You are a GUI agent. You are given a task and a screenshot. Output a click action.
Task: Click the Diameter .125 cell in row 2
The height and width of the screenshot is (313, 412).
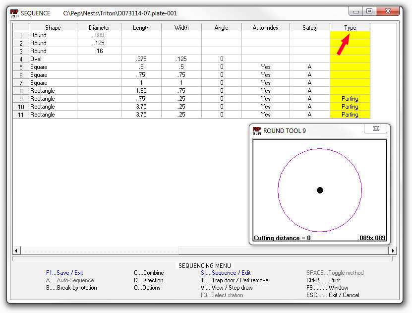(x=99, y=43)
